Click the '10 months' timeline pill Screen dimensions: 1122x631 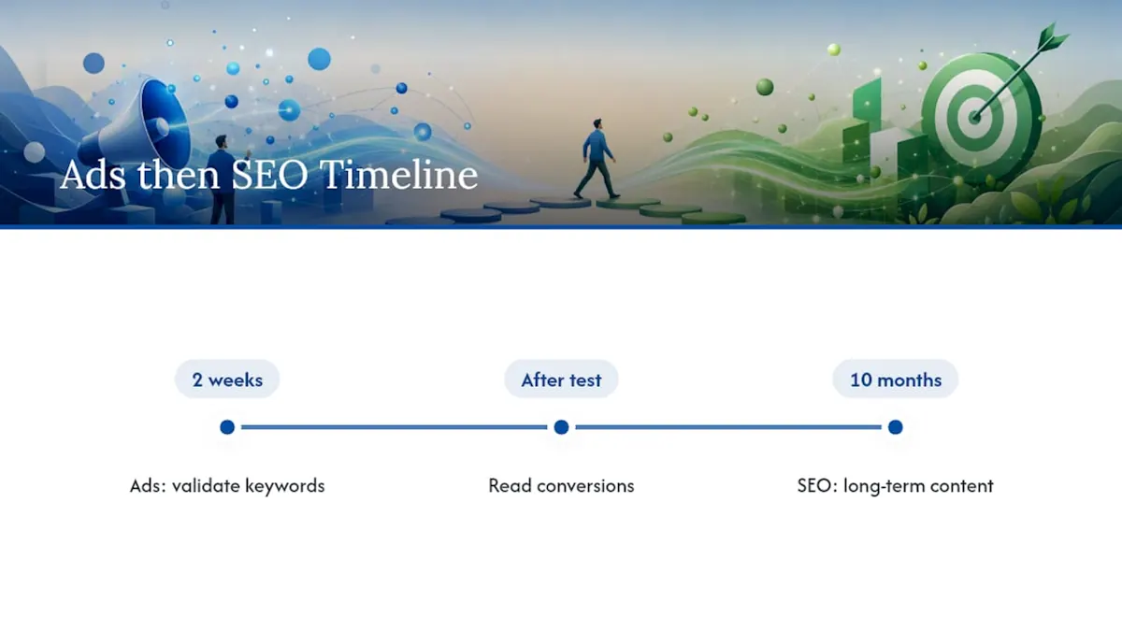pyautogui.click(x=896, y=380)
